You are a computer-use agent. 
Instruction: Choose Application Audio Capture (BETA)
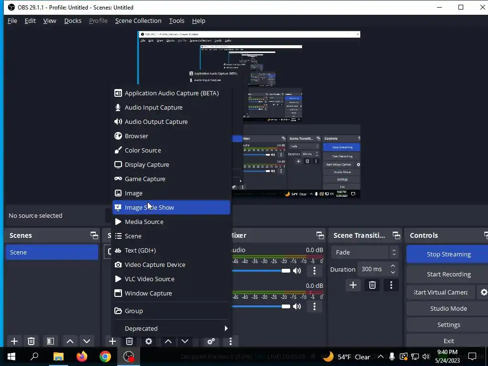[x=171, y=93]
